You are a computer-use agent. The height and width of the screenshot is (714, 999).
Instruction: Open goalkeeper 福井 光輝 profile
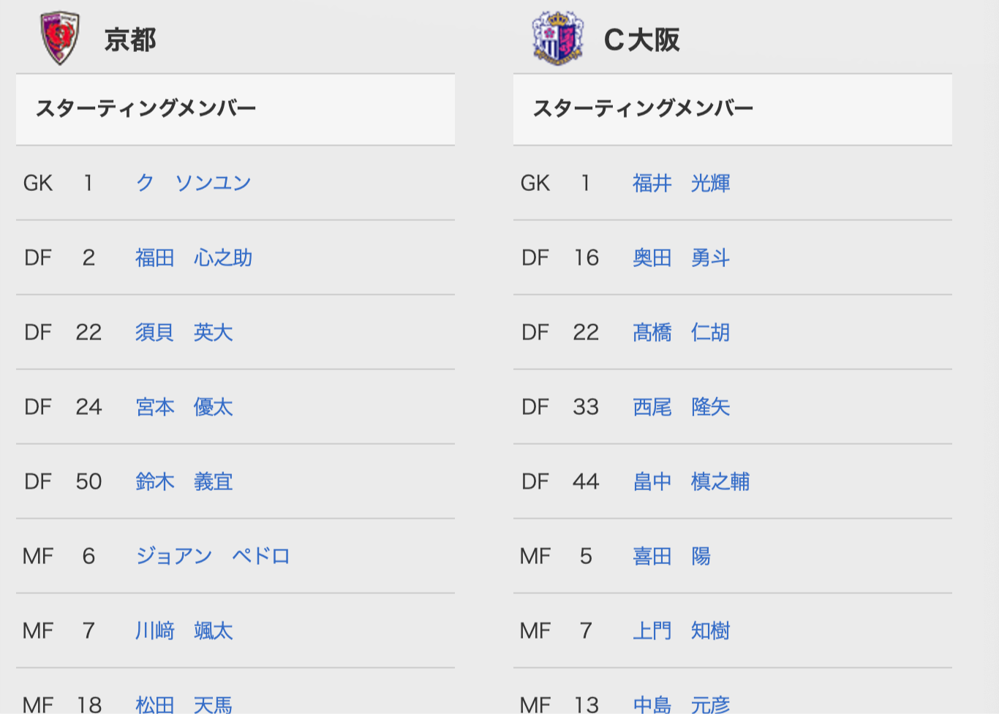682,183
